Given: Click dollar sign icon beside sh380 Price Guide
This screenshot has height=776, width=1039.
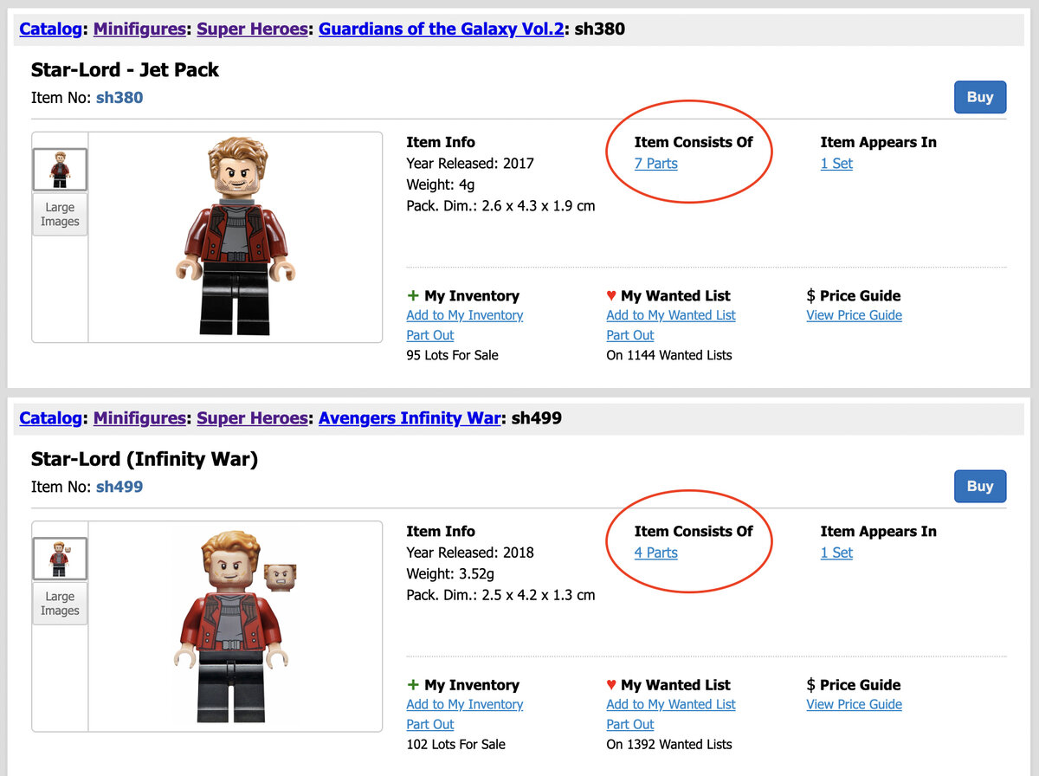Looking at the screenshot, I should click(810, 296).
